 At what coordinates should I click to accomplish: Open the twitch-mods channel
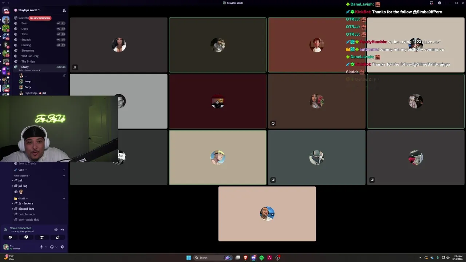tap(40, 214)
